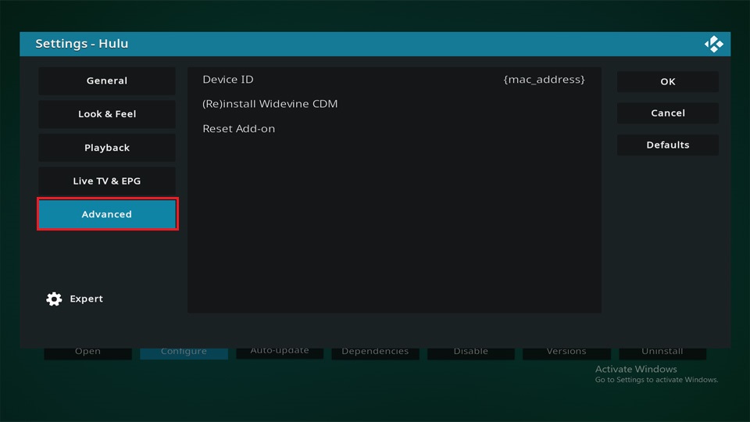Choose the Reset Add-on option
The height and width of the screenshot is (422, 750).
coord(394,129)
